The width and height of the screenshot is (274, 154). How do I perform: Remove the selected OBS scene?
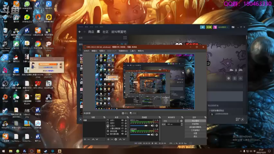pyautogui.click(x=89, y=139)
